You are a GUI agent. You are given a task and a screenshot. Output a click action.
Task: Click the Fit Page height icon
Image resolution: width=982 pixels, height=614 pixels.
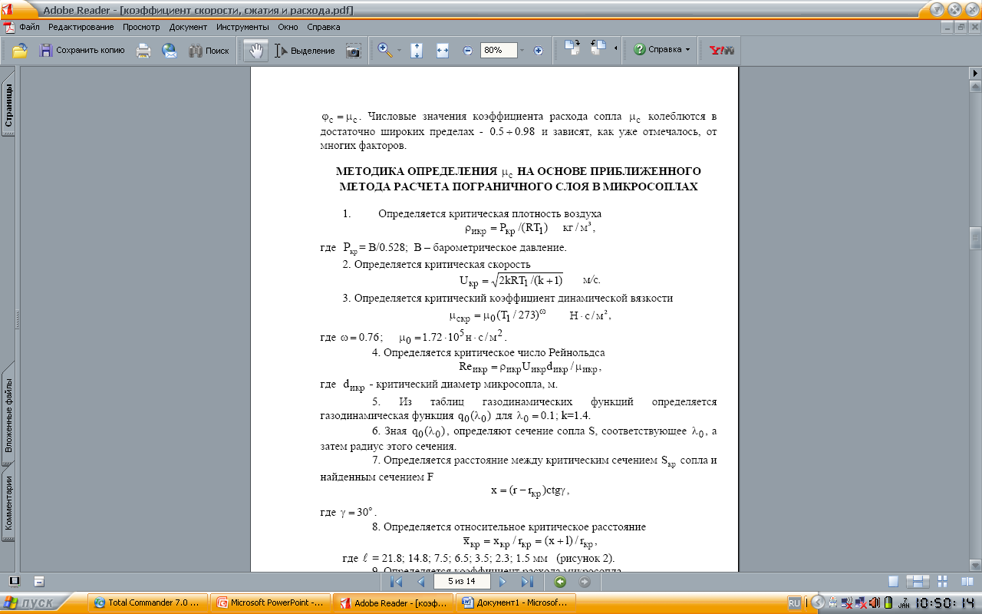pos(417,51)
